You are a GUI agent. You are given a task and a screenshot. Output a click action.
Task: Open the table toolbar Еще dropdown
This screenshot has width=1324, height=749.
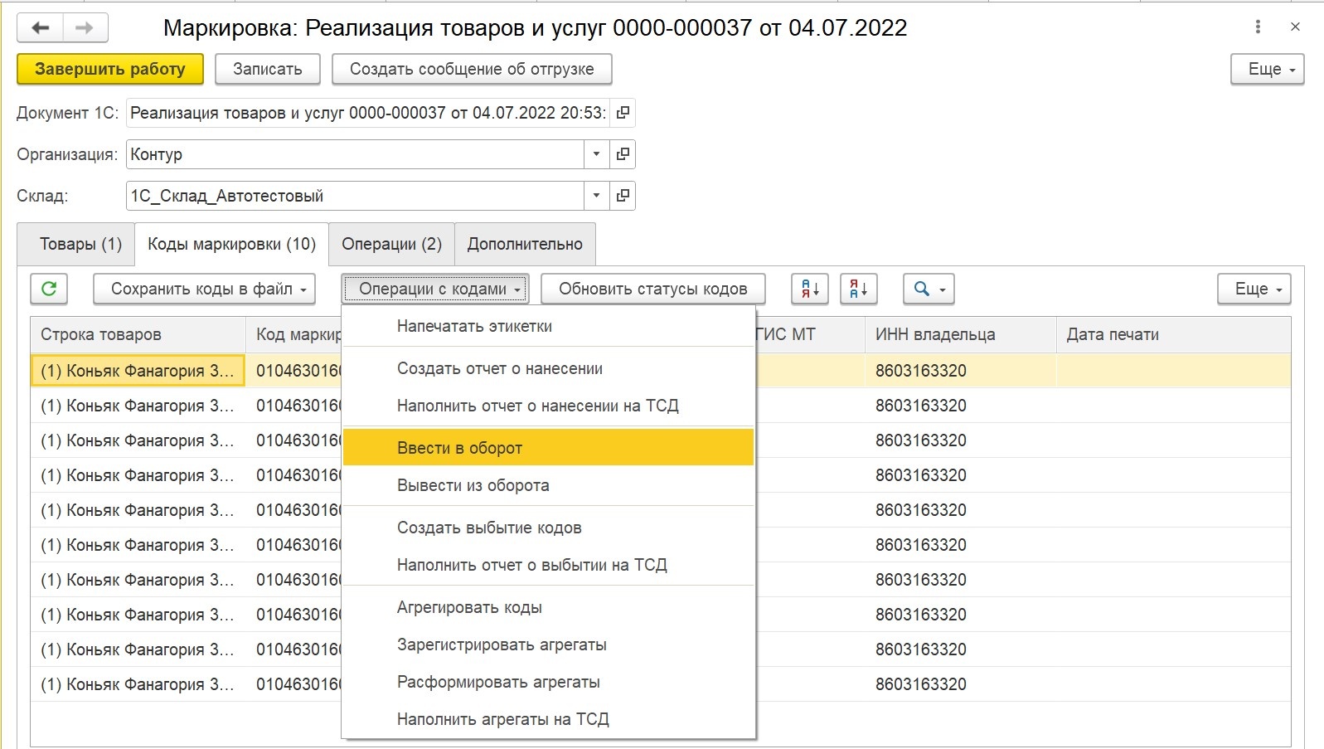click(1254, 289)
